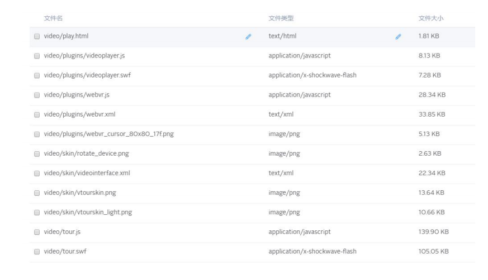Tick the checkbox for video/play.html
Viewport: 488px width, 280px height.
(37, 36)
